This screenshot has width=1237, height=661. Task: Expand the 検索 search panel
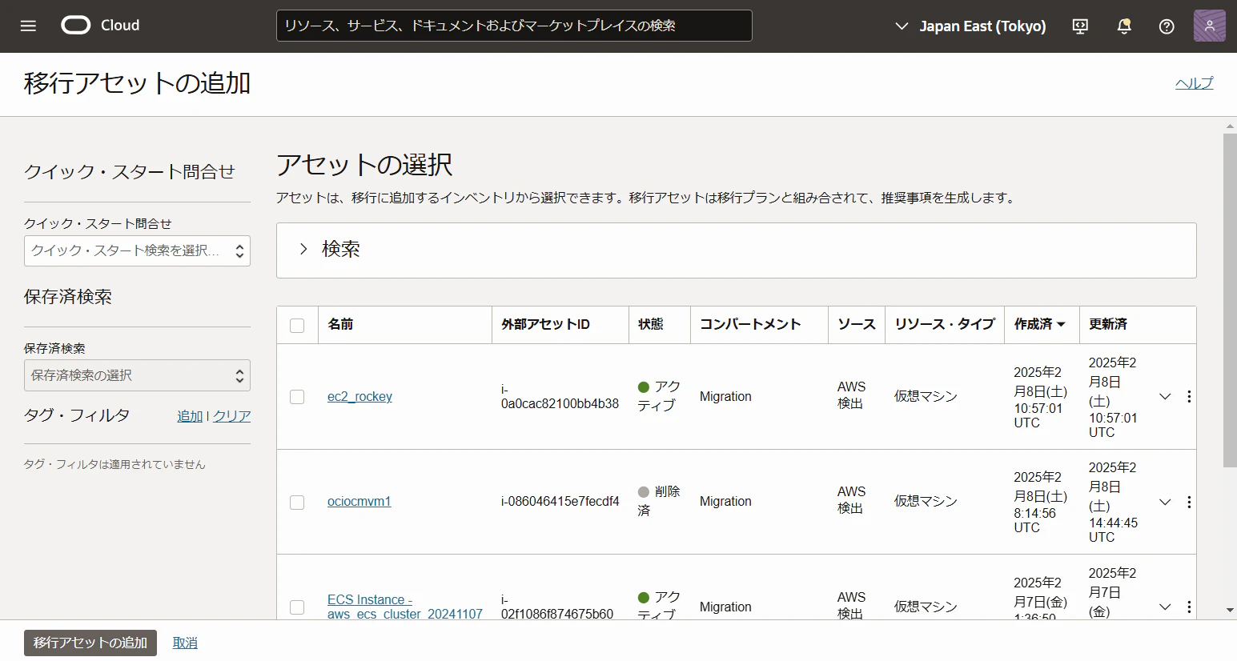[x=736, y=250]
